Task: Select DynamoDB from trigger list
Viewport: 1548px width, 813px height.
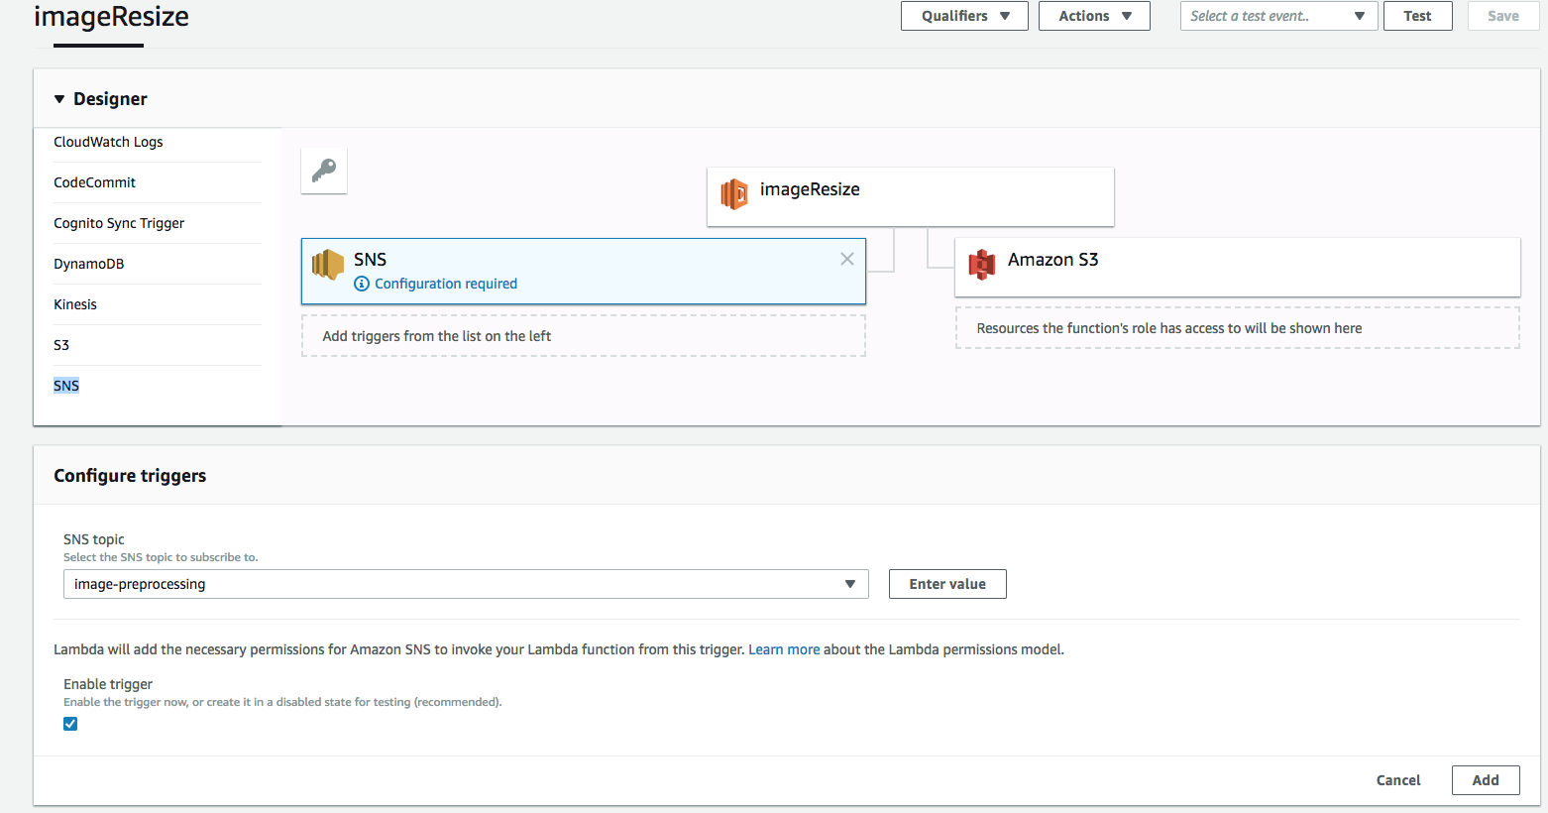Action: (89, 264)
